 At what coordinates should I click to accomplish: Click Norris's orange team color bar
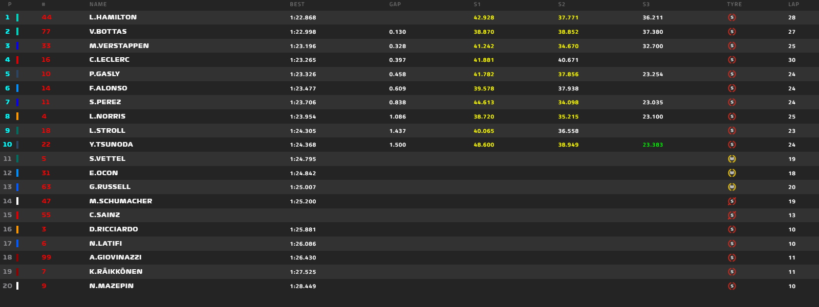17,116
